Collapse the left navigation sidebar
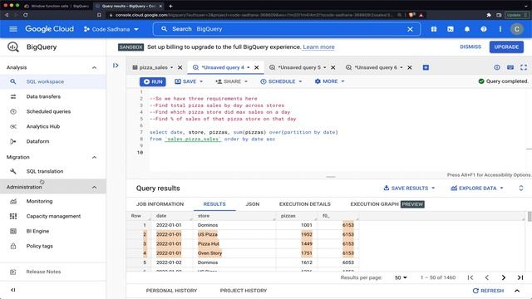The image size is (532, 299). [13, 290]
